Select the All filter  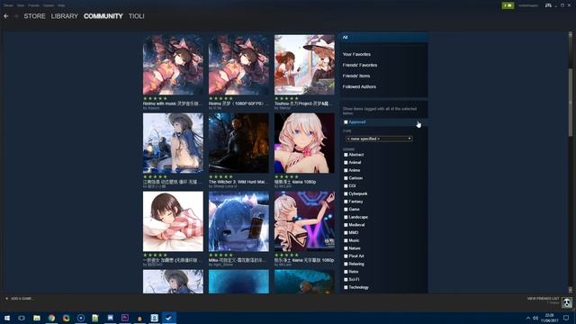point(383,37)
